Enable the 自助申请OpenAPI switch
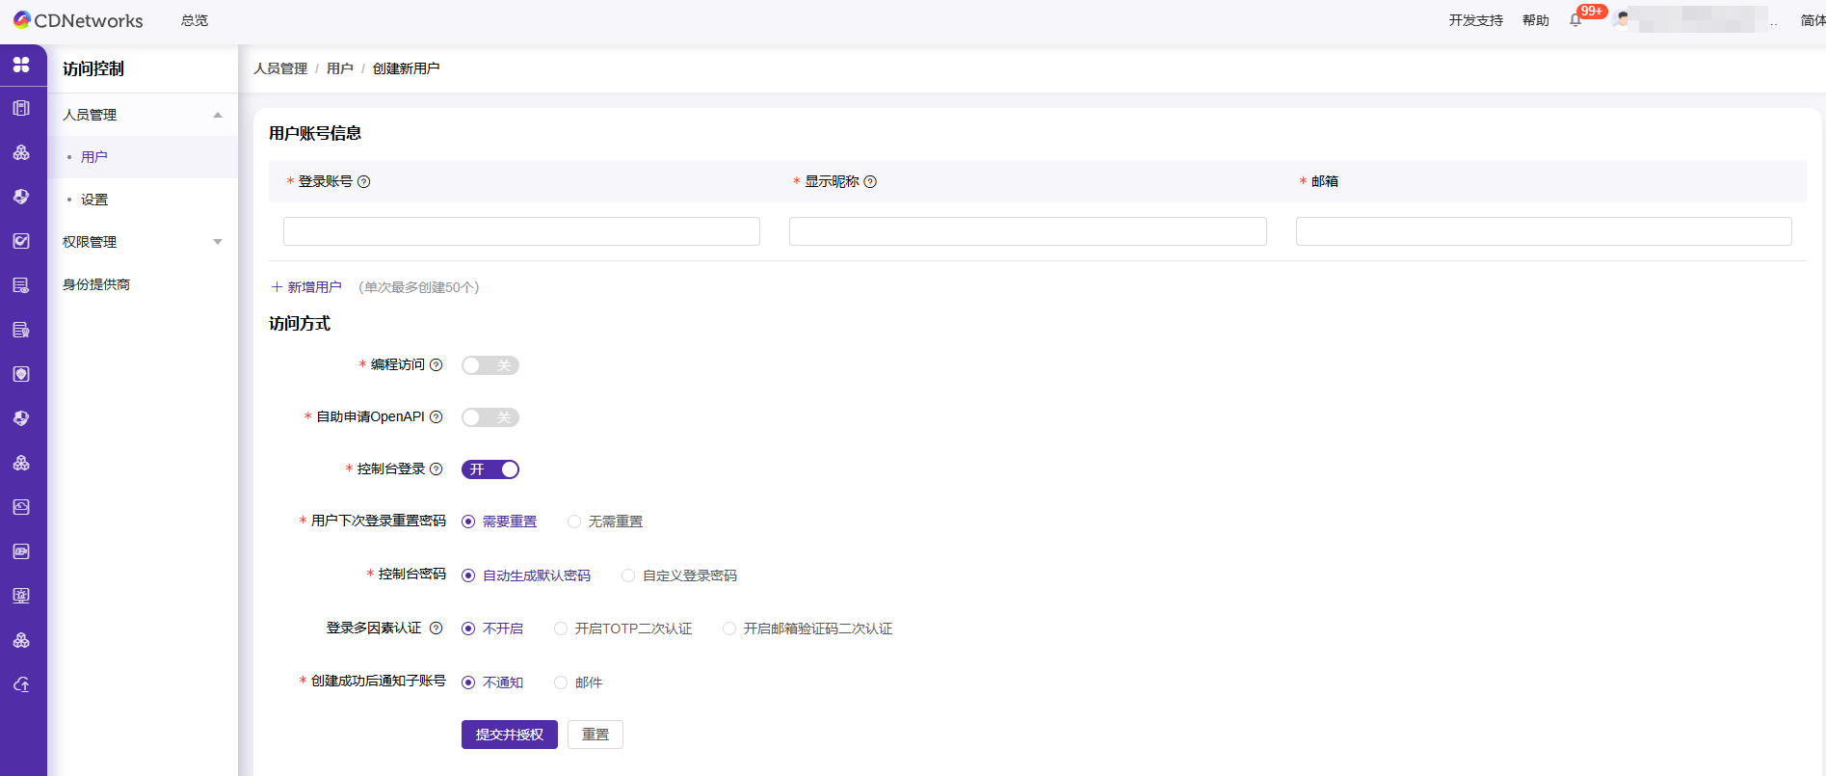 click(x=490, y=417)
